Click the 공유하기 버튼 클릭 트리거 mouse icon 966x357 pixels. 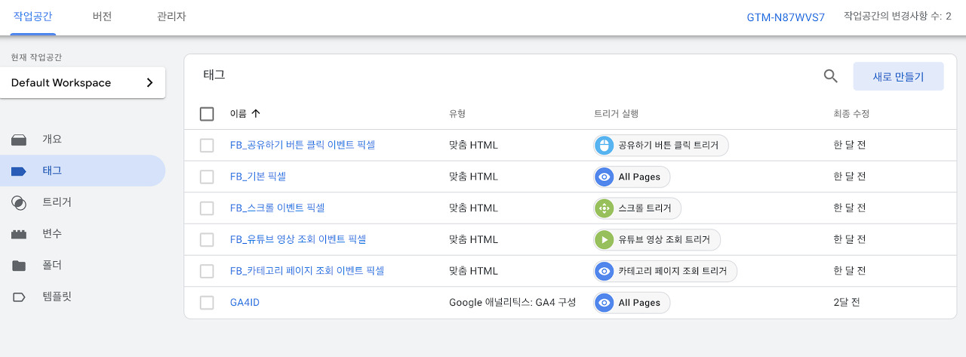click(x=604, y=145)
